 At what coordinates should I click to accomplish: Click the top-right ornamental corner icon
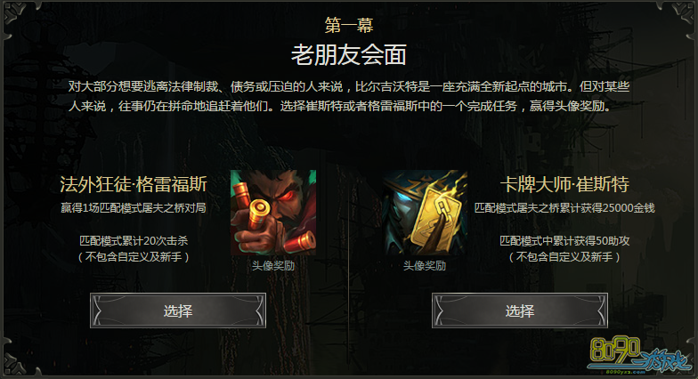683,14
